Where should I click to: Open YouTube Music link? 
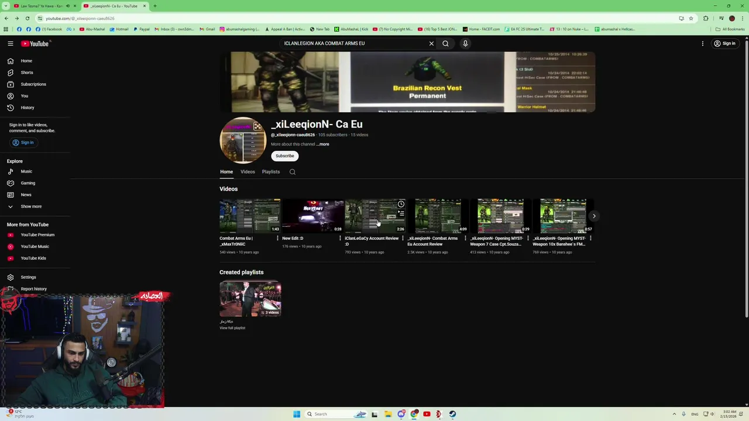[35, 247]
